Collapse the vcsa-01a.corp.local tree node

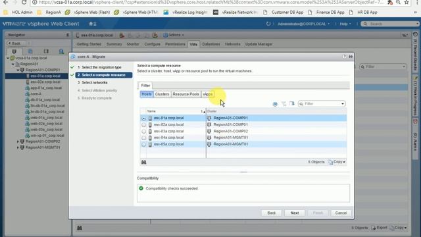[8, 58]
